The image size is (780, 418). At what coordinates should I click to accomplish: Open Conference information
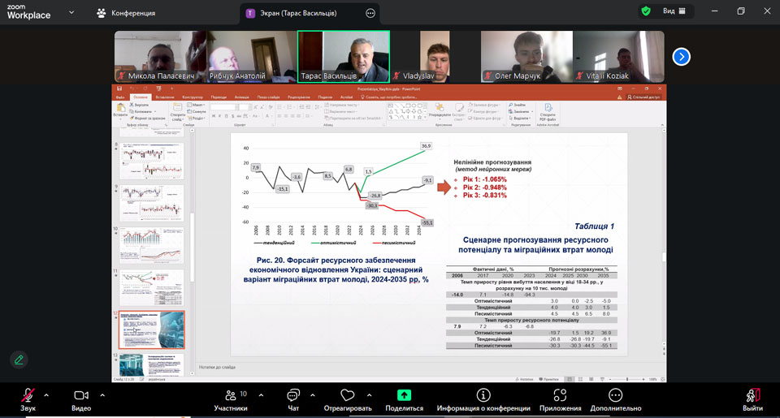[483, 399]
